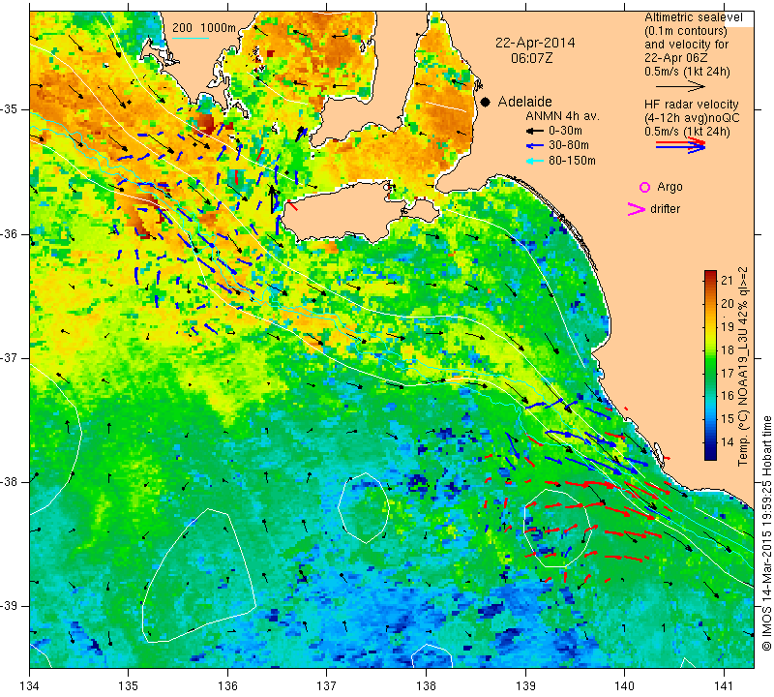Click the '200 1000m' depth contour label
Viewport: 774px width, 697px height.
coord(204,28)
